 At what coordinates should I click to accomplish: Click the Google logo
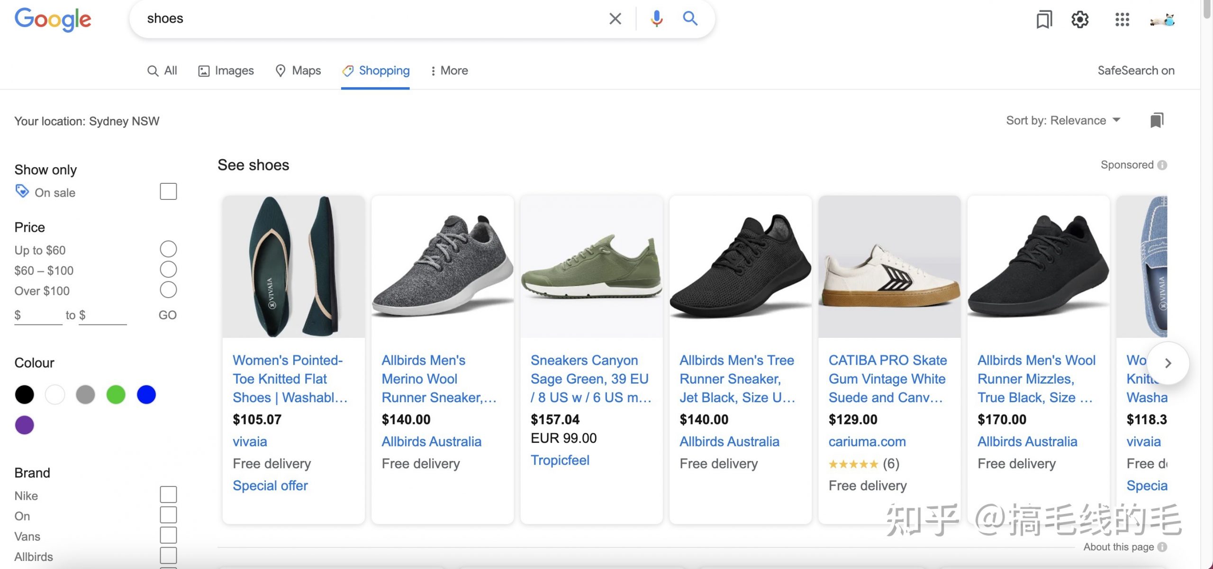tap(53, 19)
